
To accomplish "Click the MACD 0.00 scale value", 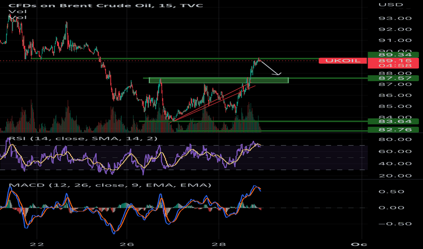I will point(391,208).
